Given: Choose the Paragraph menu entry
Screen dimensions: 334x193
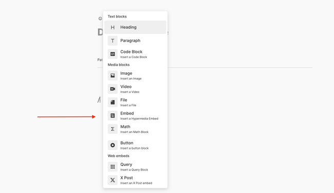Looking at the screenshot, I should 135,41.
